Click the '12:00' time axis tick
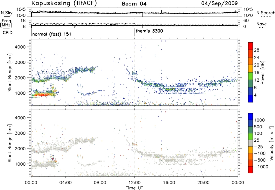Screen dimensions: 275x190 pyautogui.click(x=134, y=183)
